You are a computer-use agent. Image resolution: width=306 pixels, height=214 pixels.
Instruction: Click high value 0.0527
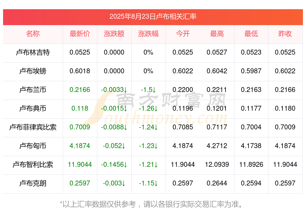(x=217, y=52)
